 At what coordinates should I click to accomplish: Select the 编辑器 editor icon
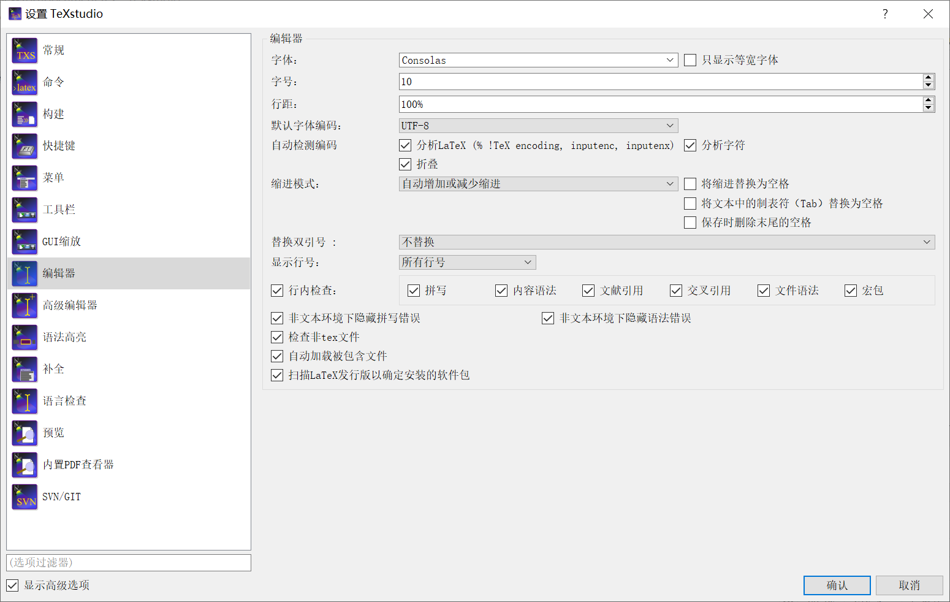tap(25, 273)
